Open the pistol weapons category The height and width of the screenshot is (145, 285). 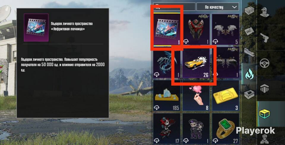click(264, 38)
